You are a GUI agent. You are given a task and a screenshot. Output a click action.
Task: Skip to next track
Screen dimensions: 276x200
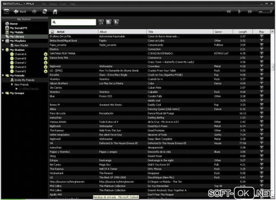[x=250, y=12]
